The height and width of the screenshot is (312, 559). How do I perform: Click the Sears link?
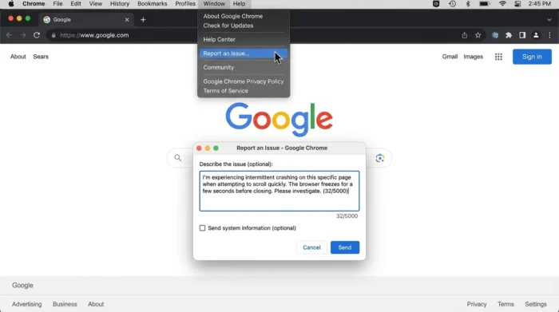tap(41, 57)
